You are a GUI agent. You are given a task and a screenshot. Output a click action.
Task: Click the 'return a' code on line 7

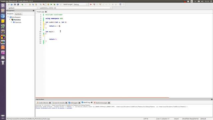[53, 26]
